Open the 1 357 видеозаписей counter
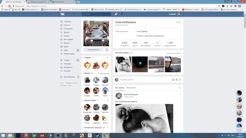 [170, 44]
